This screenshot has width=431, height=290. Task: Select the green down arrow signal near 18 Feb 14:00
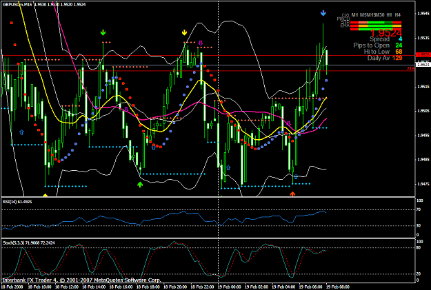click(x=103, y=32)
